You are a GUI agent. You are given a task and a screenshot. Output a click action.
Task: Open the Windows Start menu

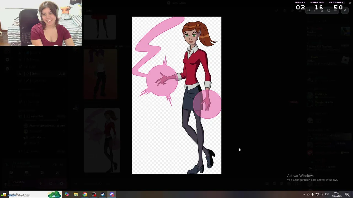4,194
